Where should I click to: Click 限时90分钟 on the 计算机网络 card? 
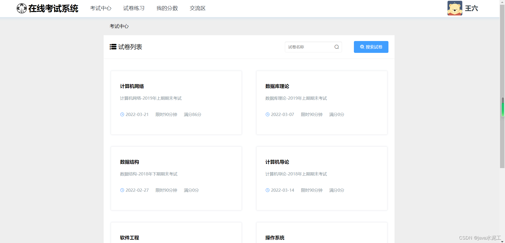tap(166, 114)
